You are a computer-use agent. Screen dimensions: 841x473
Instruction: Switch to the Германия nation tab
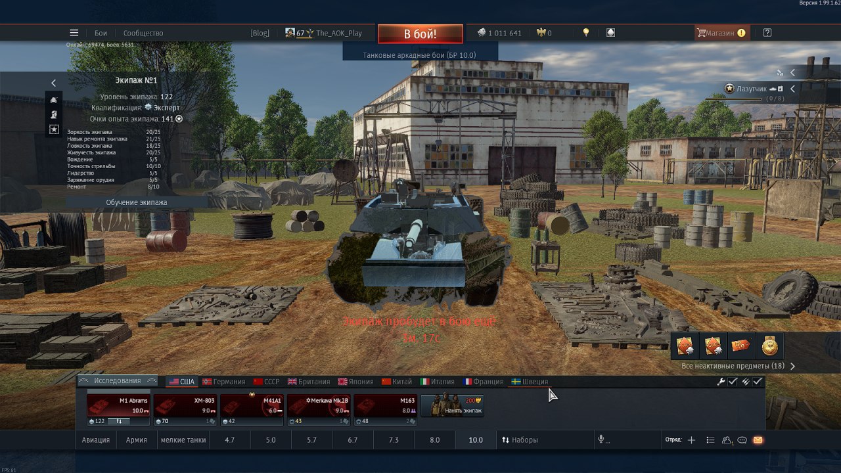click(x=224, y=382)
